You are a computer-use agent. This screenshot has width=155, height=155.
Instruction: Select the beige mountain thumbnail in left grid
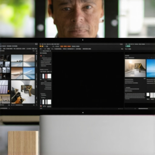[29, 61]
